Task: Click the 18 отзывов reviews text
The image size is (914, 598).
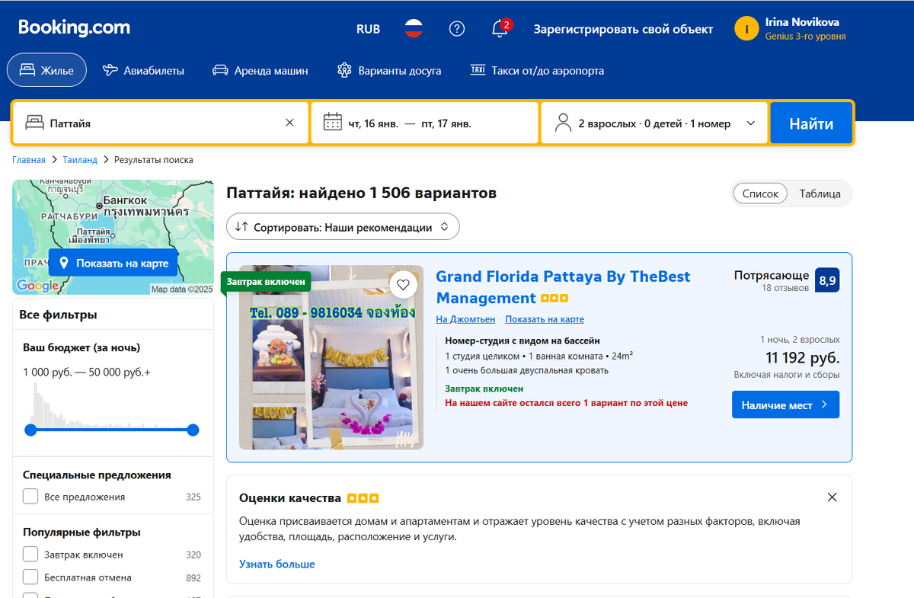Action: coord(785,288)
